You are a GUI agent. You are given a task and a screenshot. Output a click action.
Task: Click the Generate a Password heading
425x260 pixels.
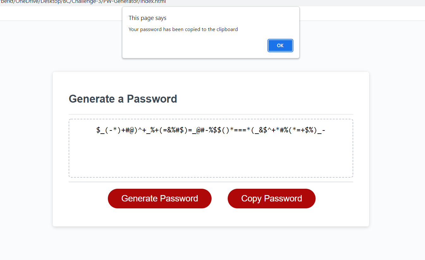tap(123, 99)
